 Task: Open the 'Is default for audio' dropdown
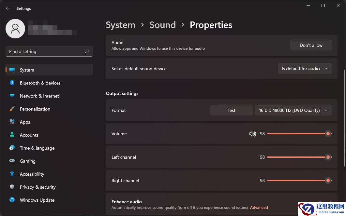305,69
